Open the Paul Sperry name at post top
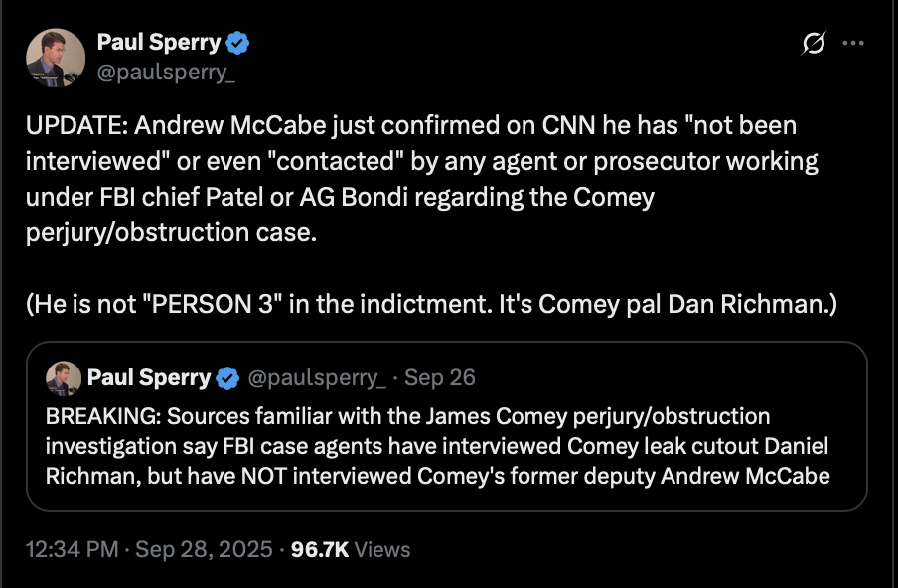The height and width of the screenshot is (588, 898). (159, 43)
